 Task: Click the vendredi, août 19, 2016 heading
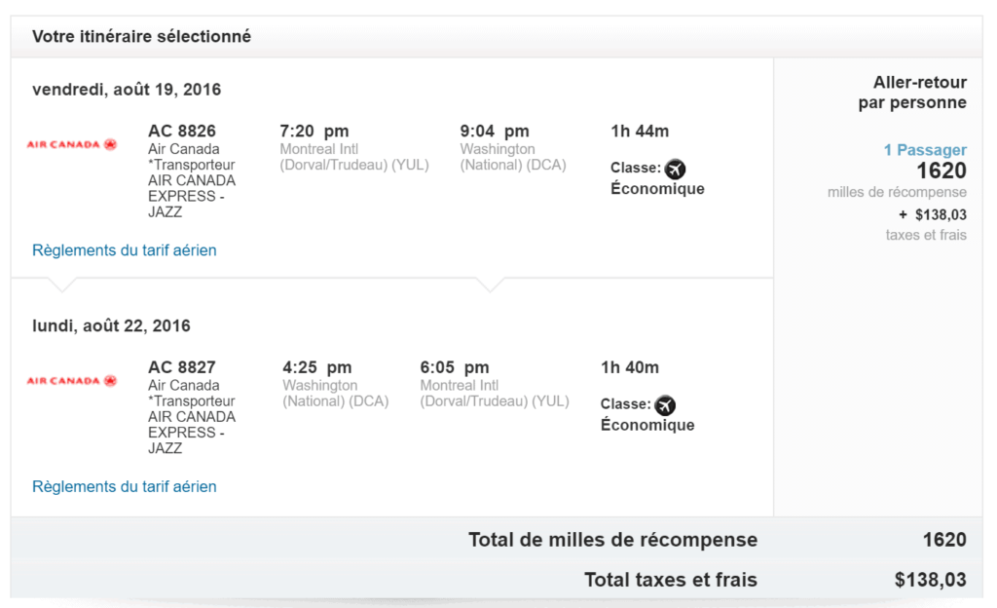click(127, 90)
